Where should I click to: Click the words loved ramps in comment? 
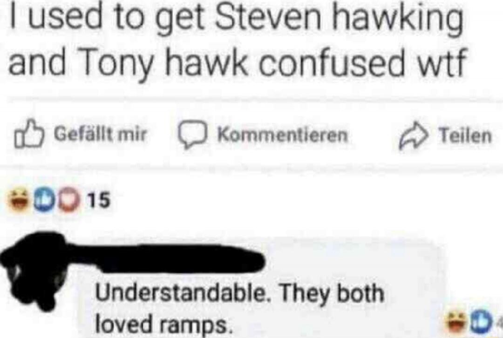click(163, 325)
